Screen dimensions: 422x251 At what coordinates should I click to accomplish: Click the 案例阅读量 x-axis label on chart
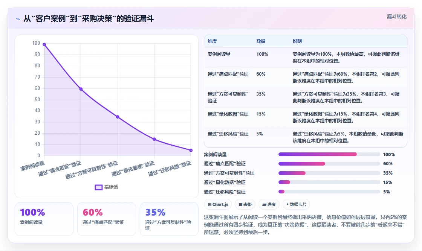click(32, 166)
